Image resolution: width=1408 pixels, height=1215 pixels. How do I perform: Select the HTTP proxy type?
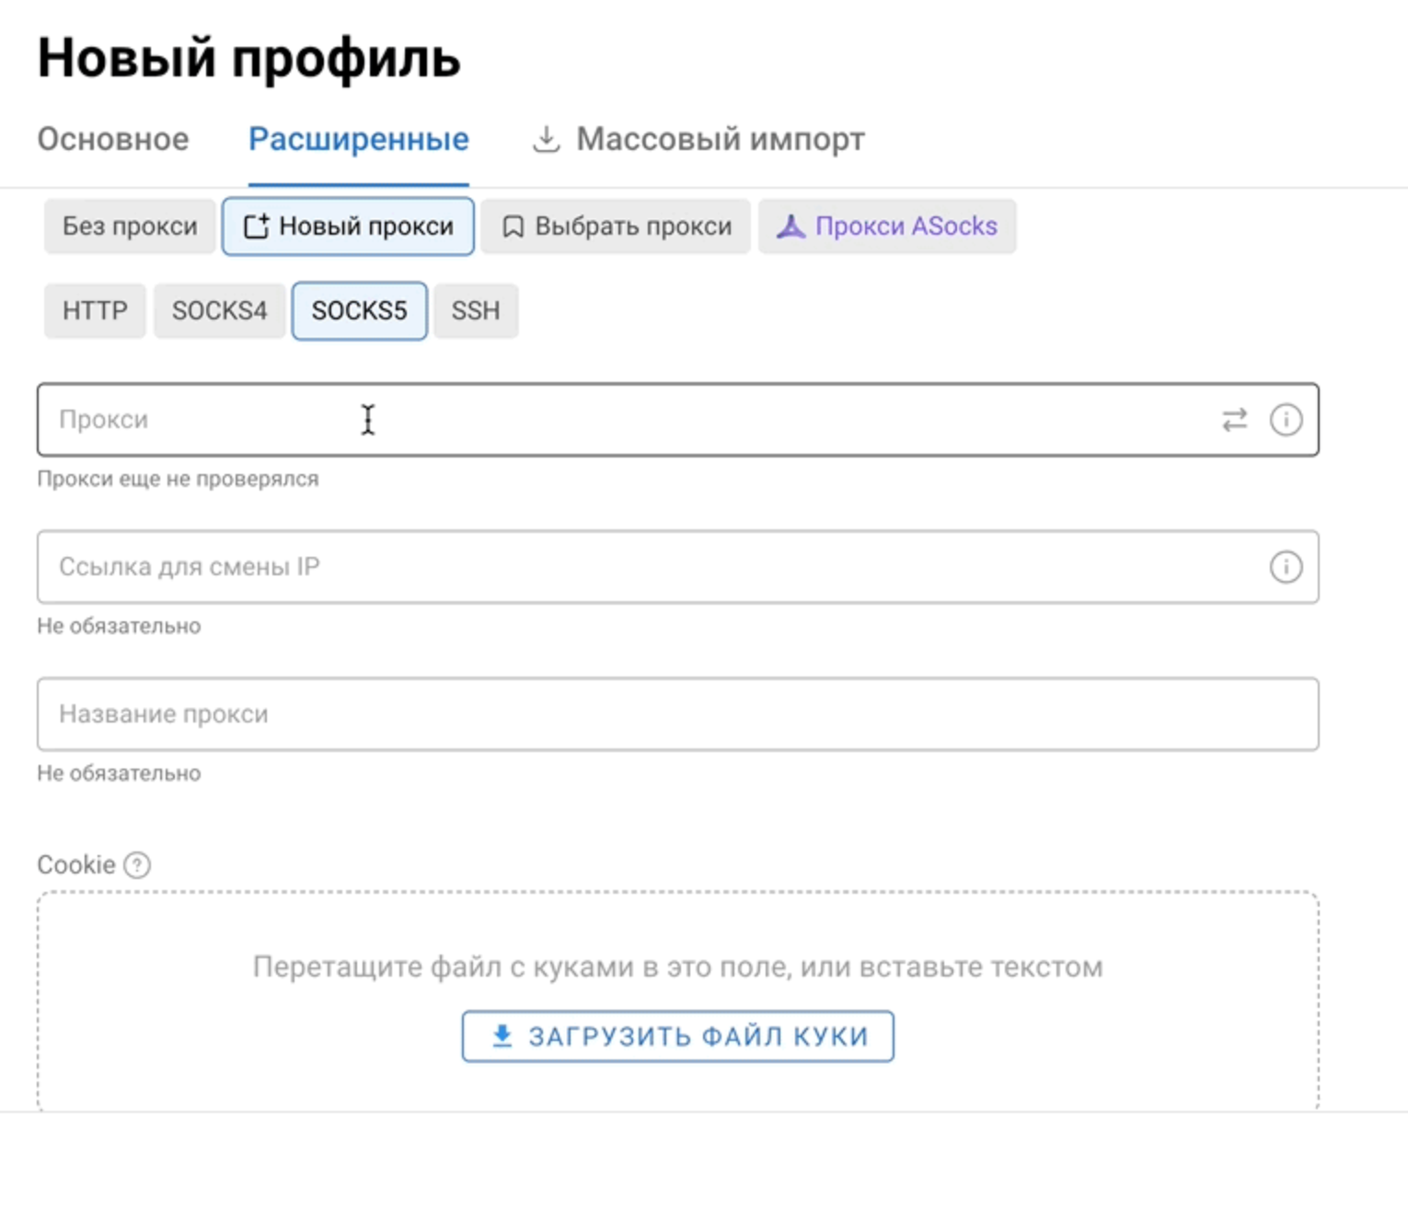click(94, 310)
